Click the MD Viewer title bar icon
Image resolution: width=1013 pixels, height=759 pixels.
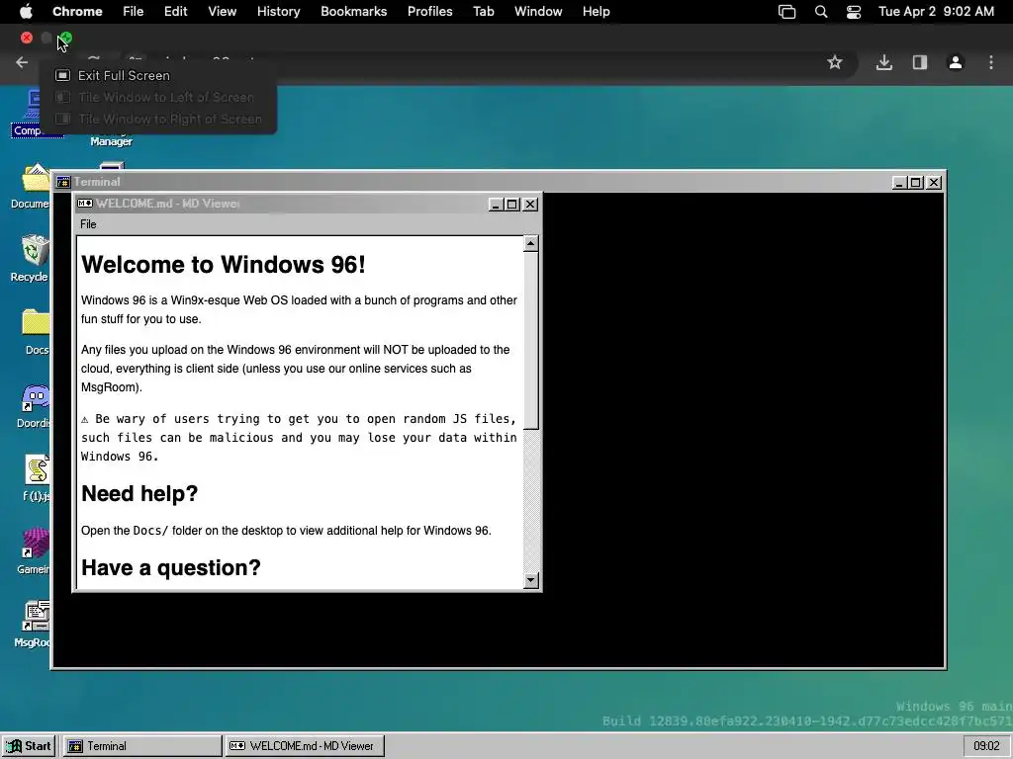coord(85,204)
